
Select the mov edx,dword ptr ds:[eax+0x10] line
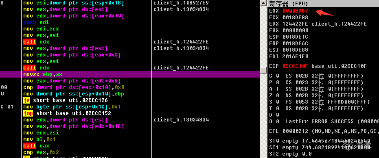74,16
